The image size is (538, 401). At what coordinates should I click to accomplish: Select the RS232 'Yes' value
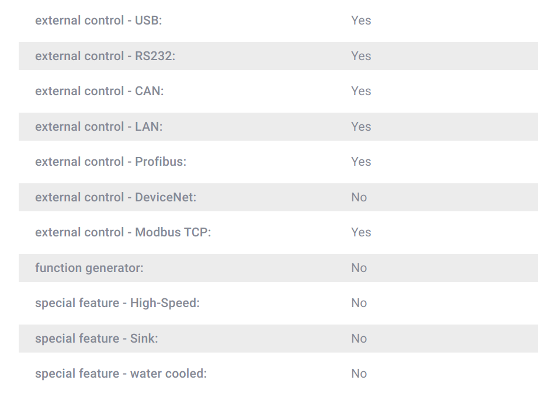(361, 56)
